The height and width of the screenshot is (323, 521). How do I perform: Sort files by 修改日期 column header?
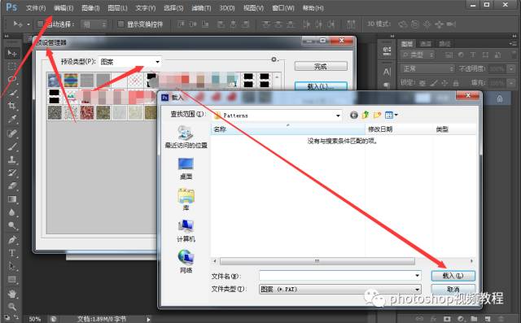pyautogui.click(x=399, y=129)
